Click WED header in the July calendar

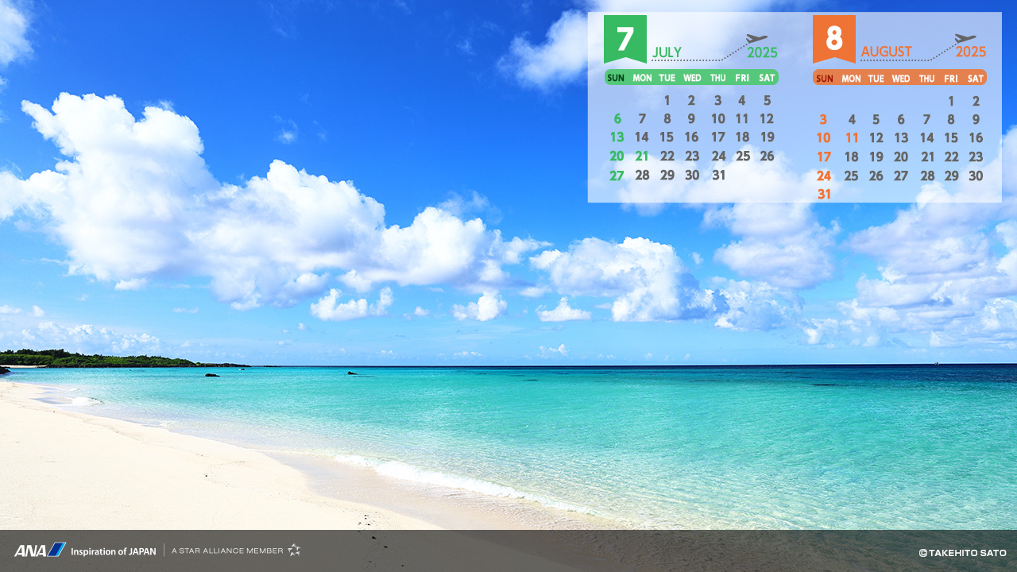click(692, 78)
